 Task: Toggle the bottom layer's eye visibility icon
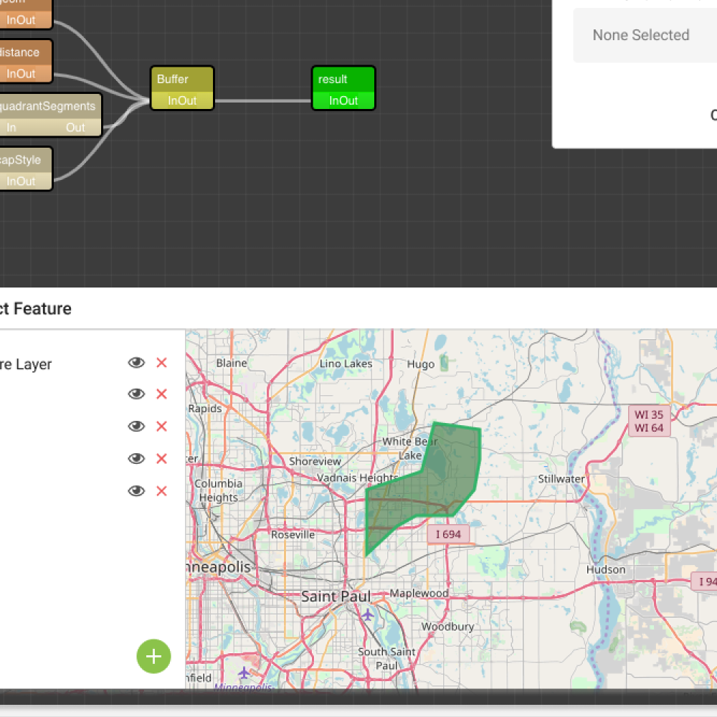coord(136,490)
